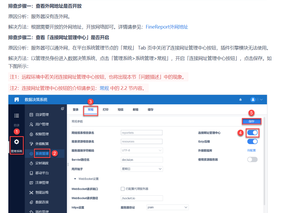Screen dimensions: 284x213
Task: Open 权限管理 lock icon item
Action: [39, 134]
